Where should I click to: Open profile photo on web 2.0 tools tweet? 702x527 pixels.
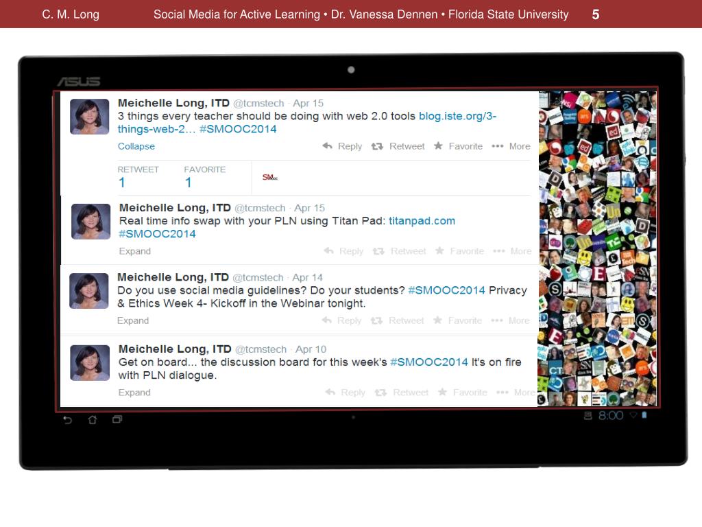pyautogui.click(x=90, y=117)
